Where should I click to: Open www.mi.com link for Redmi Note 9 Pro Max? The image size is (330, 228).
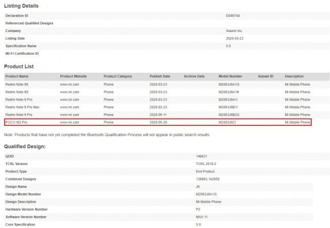[70, 107]
